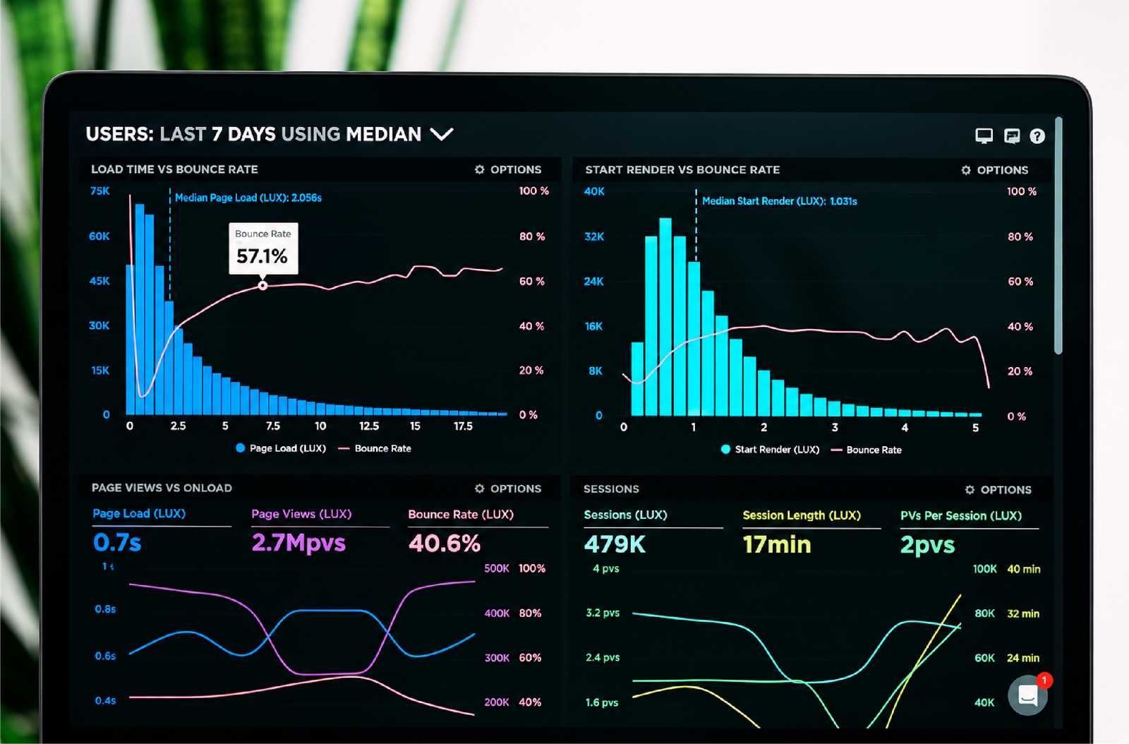This screenshot has height=744, width=1129.
Task: Open the chat bubble with notification badge
Action: point(1029,695)
